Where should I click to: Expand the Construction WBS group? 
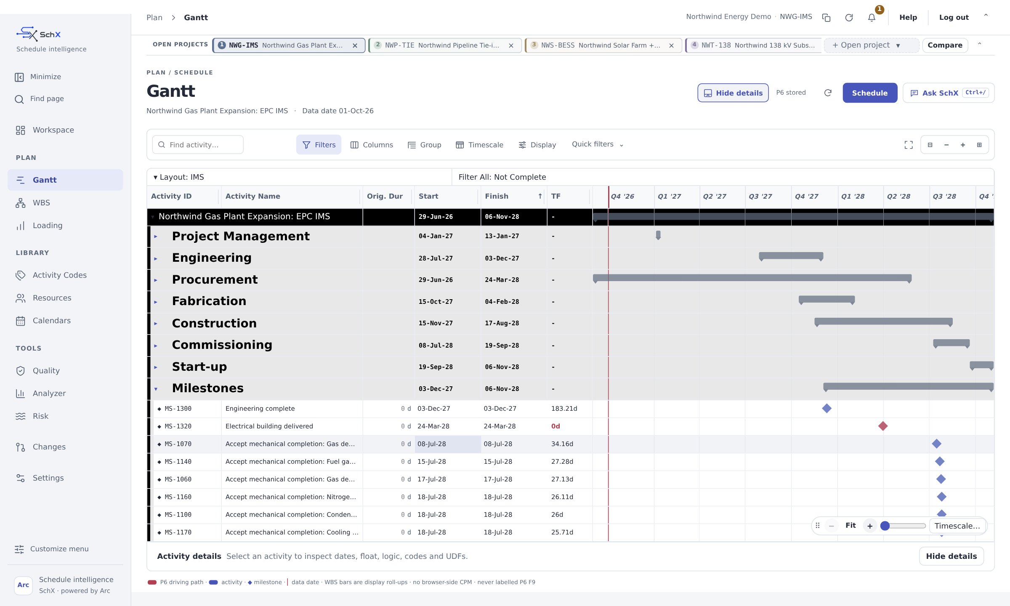pos(156,324)
